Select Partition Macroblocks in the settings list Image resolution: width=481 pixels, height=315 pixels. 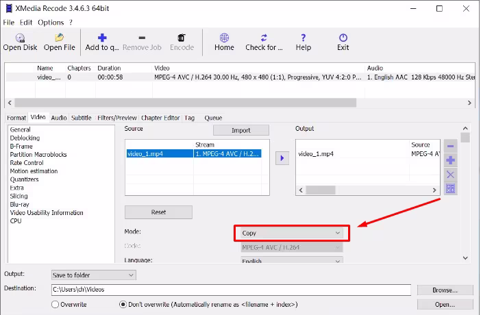point(38,155)
